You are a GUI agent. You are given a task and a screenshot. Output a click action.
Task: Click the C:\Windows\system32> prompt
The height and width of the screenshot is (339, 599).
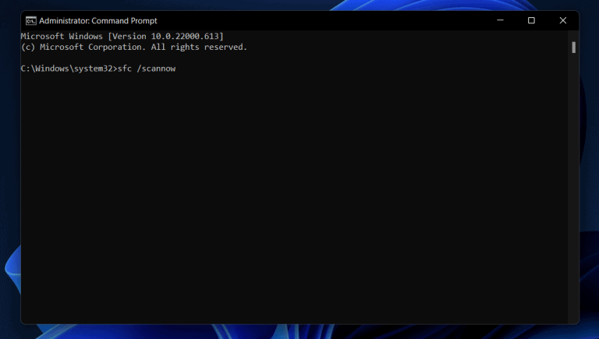tap(66, 69)
